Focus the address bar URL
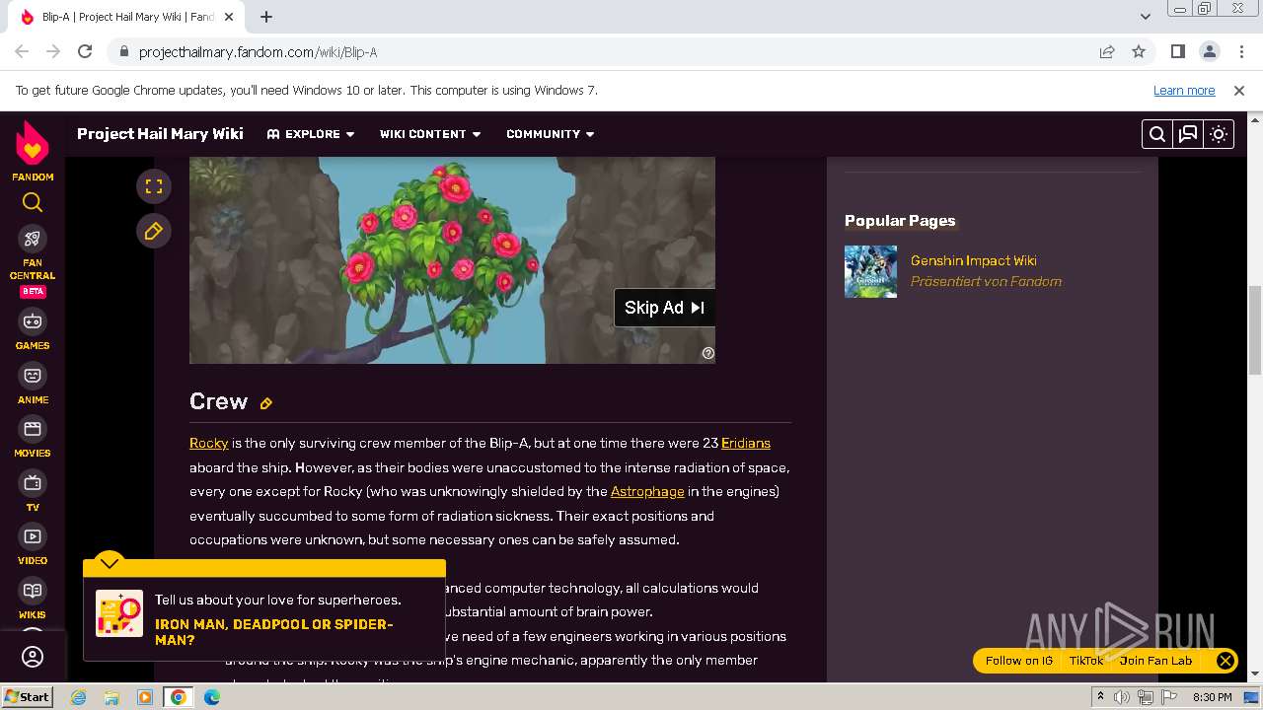The image size is (1263, 710). (258, 52)
